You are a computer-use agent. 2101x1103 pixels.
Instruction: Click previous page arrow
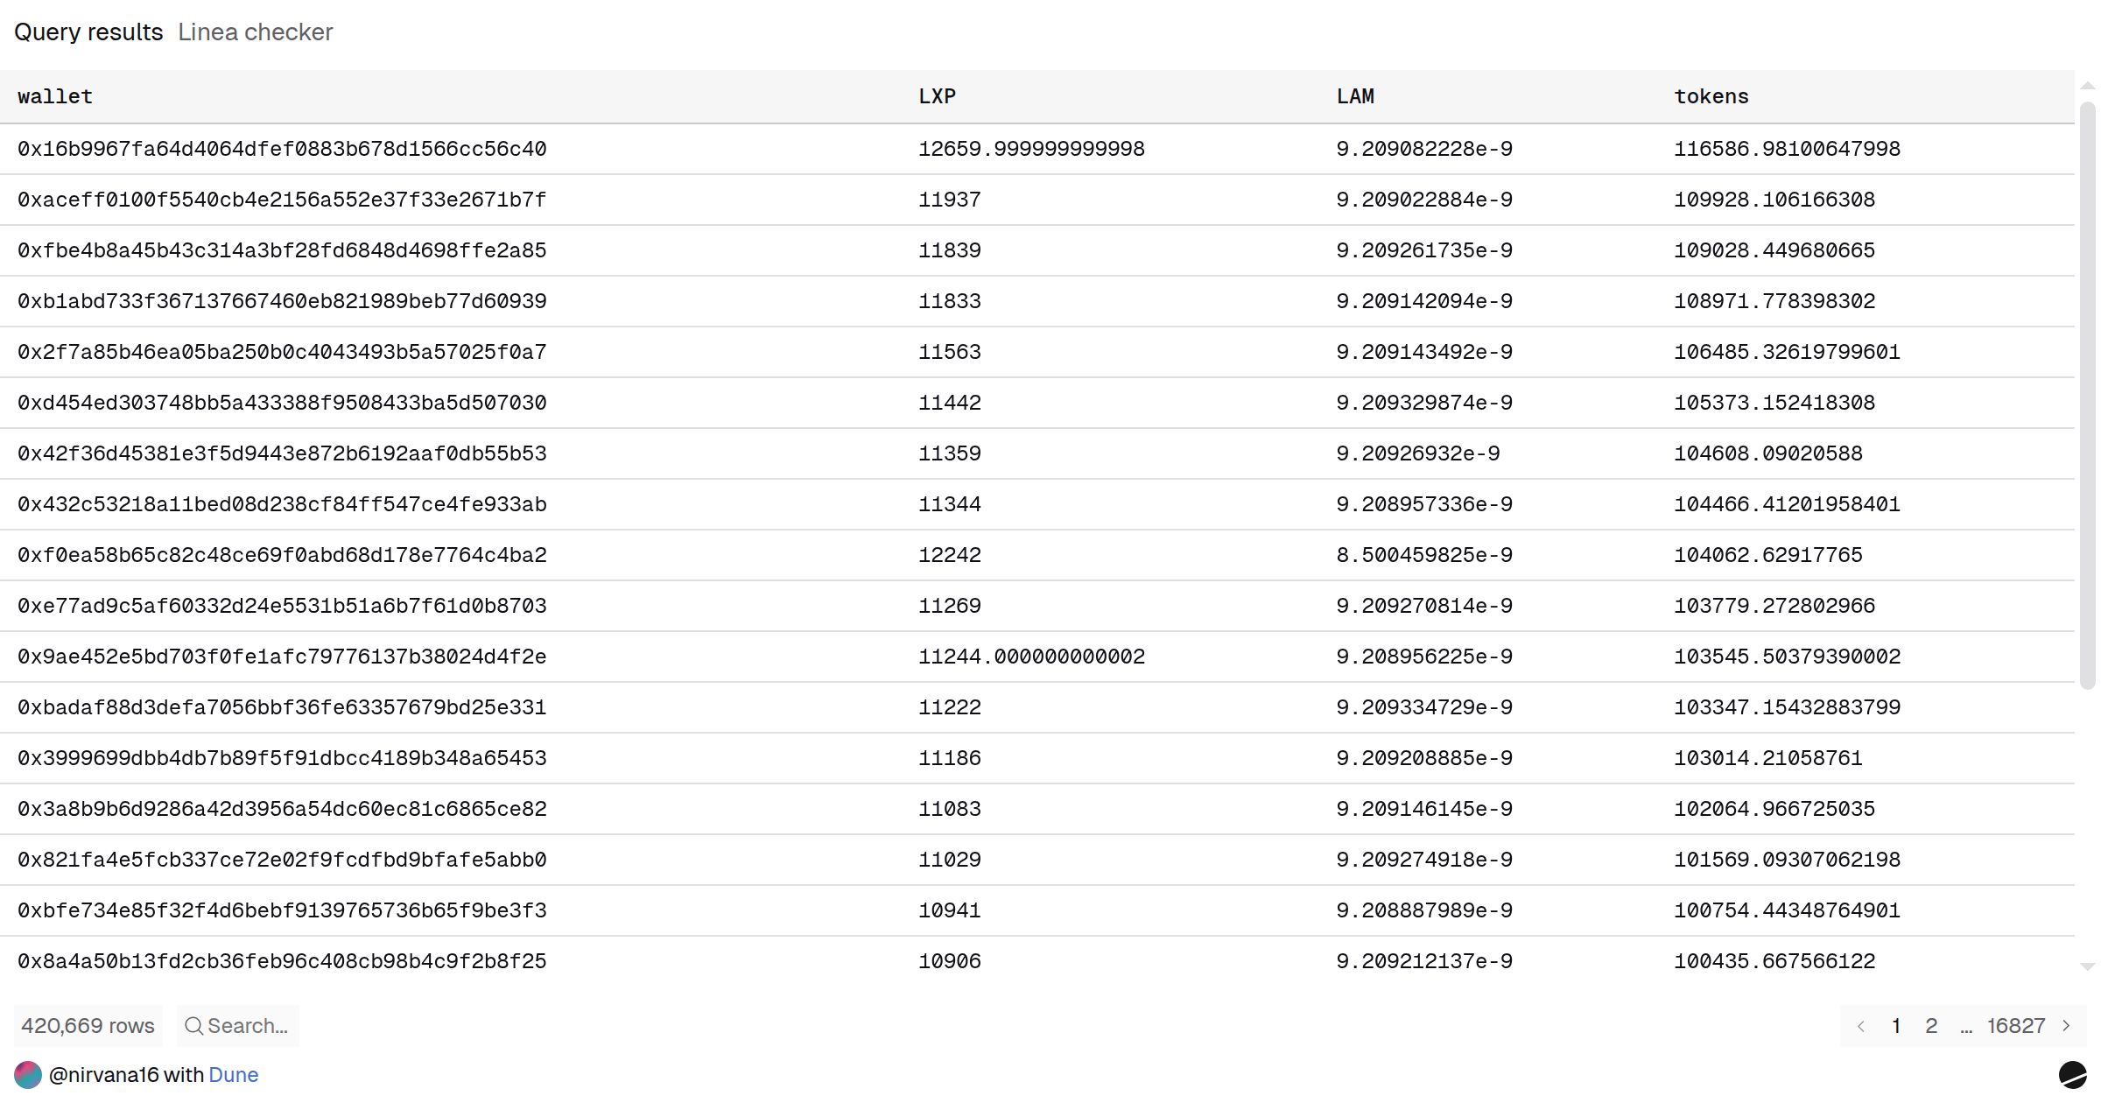[x=1861, y=1026]
